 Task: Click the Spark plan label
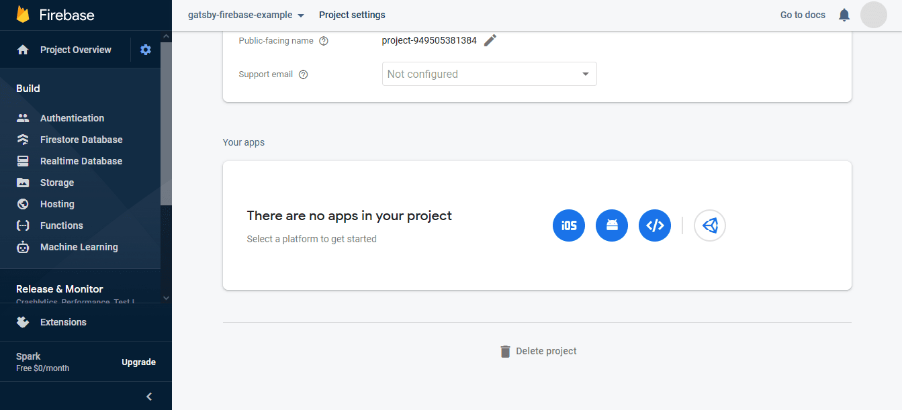(28, 356)
